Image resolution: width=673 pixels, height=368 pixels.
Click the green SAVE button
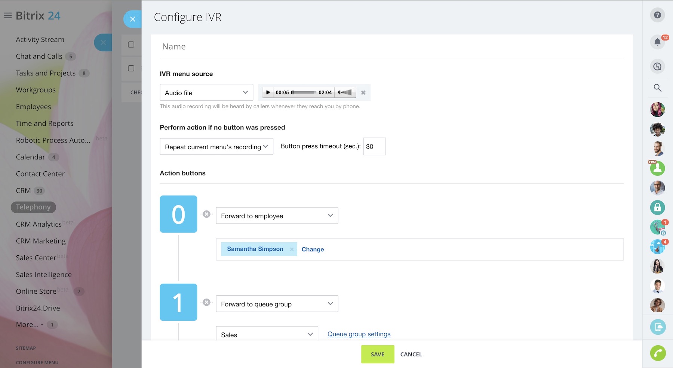pos(377,354)
